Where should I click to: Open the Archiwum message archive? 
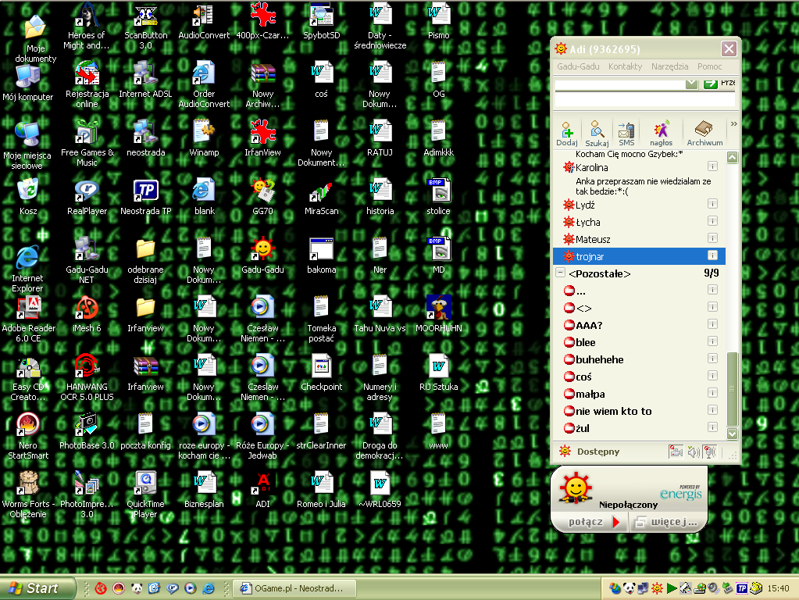pos(704,131)
